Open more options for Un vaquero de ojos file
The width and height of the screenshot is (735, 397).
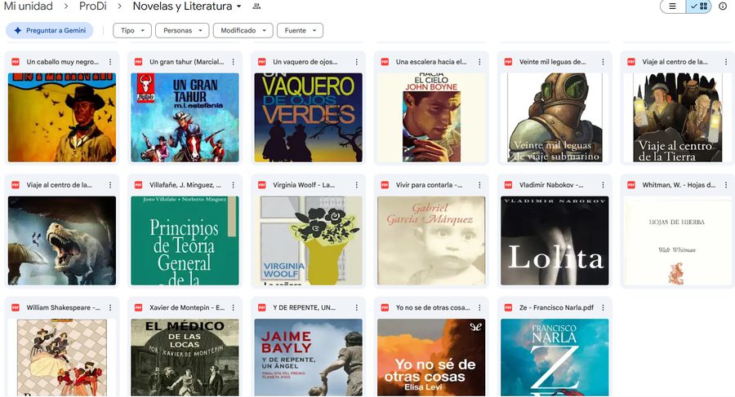[x=356, y=62]
